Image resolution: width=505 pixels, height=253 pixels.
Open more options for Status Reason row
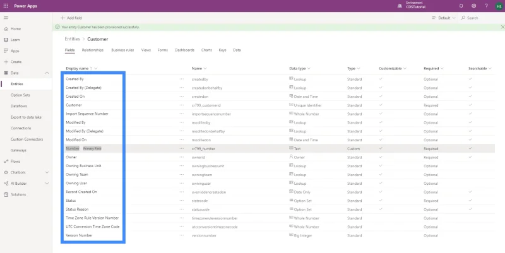click(x=182, y=209)
